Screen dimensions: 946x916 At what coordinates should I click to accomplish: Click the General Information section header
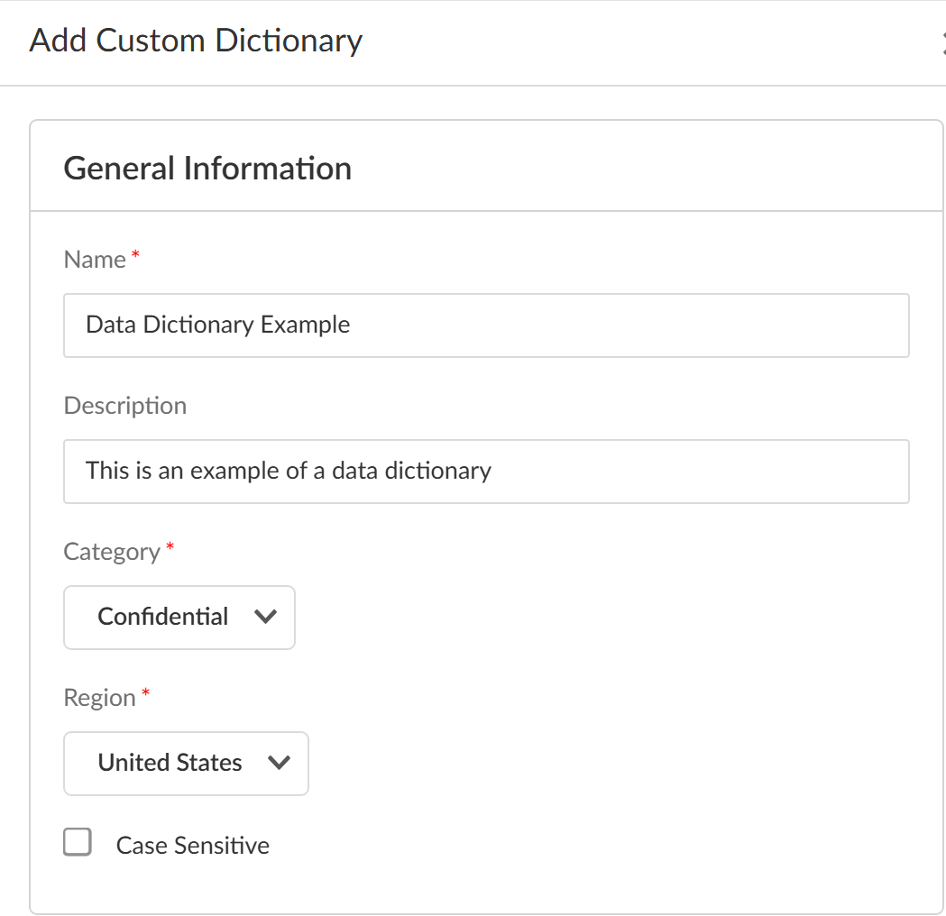(x=207, y=169)
